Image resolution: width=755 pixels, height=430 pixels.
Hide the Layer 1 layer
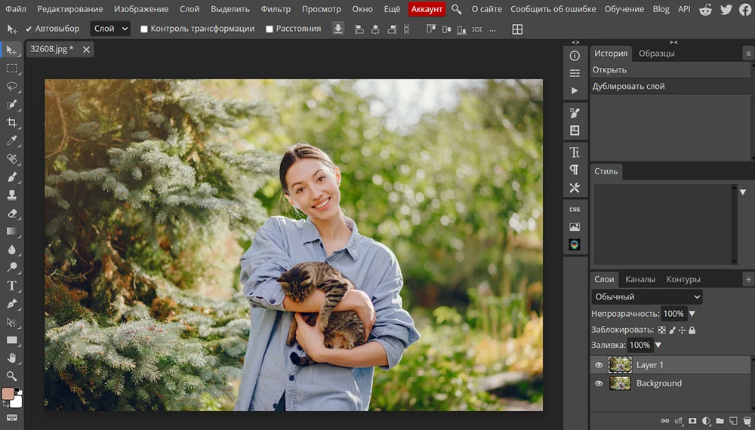tap(599, 365)
